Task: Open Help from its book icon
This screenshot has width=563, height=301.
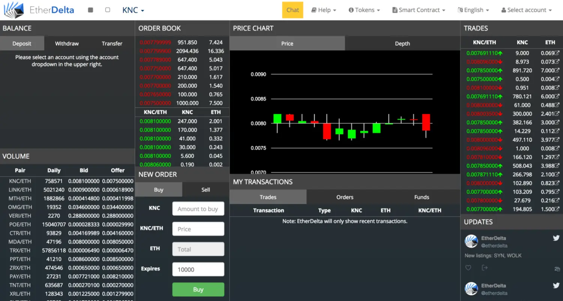Action: (314, 10)
